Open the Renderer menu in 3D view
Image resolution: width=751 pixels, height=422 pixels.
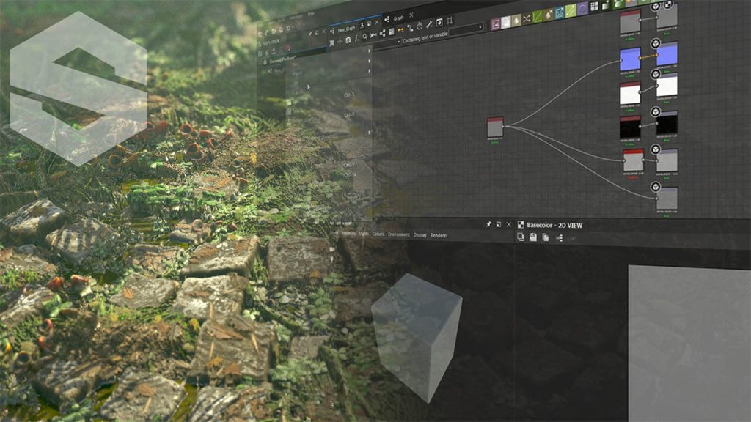(x=439, y=235)
